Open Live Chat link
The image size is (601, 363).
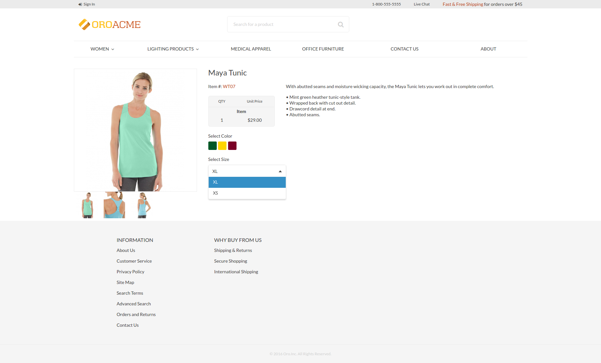tap(422, 4)
